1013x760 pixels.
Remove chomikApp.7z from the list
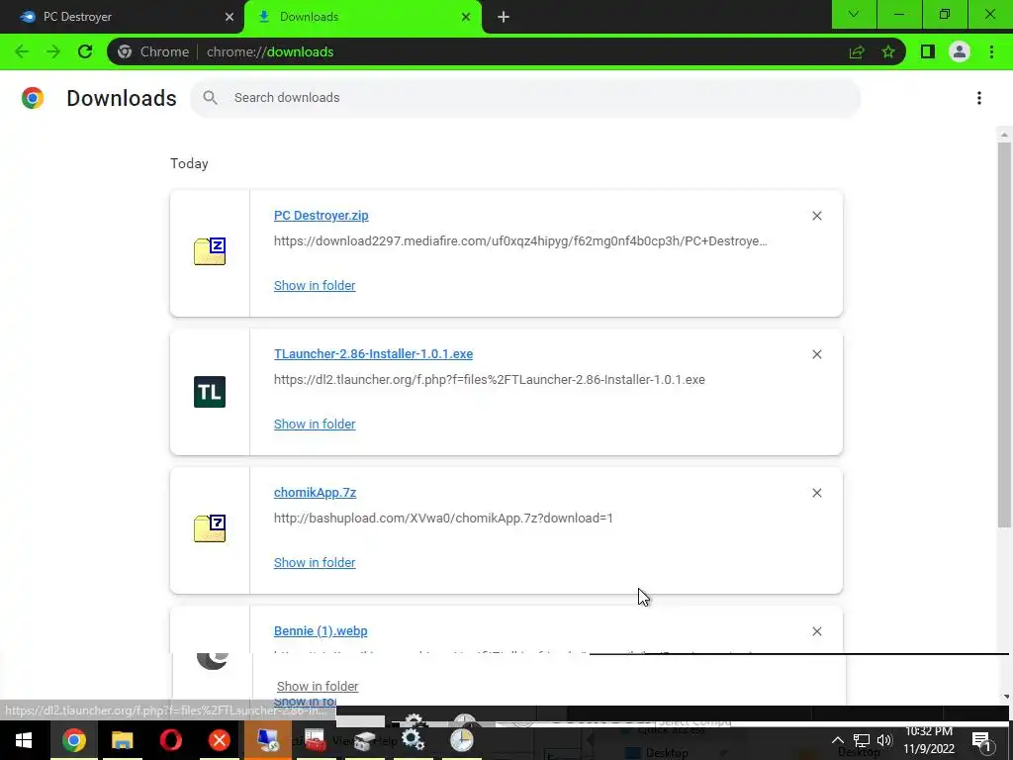point(816,493)
